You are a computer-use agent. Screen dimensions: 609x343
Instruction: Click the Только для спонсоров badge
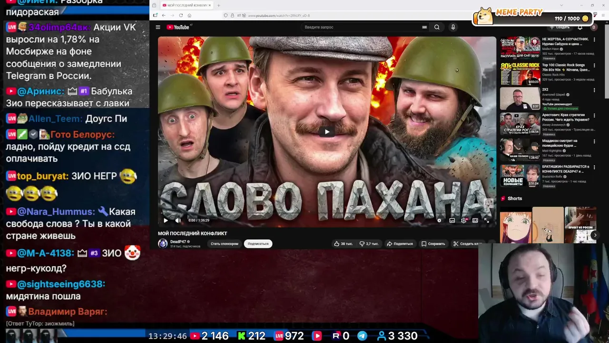click(x=561, y=109)
